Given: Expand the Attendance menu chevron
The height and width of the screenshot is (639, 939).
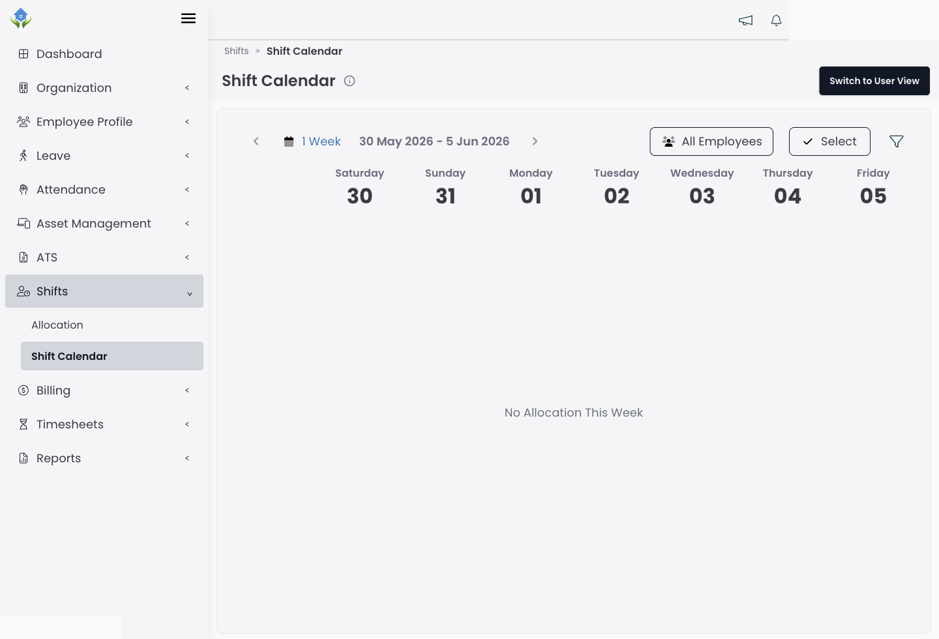Looking at the screenshot, I should click(187, 190).
